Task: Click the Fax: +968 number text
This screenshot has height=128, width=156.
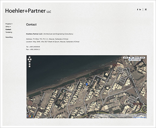Action: 33,49
